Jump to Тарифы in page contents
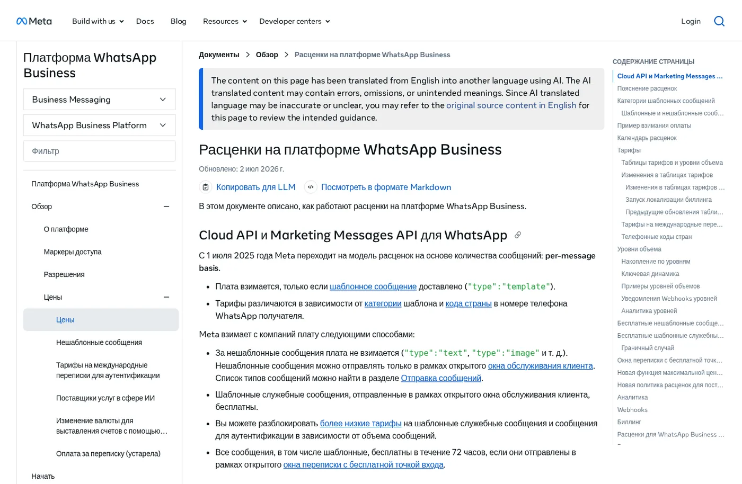This screenshot has width=742, height=484. point(629,150)
